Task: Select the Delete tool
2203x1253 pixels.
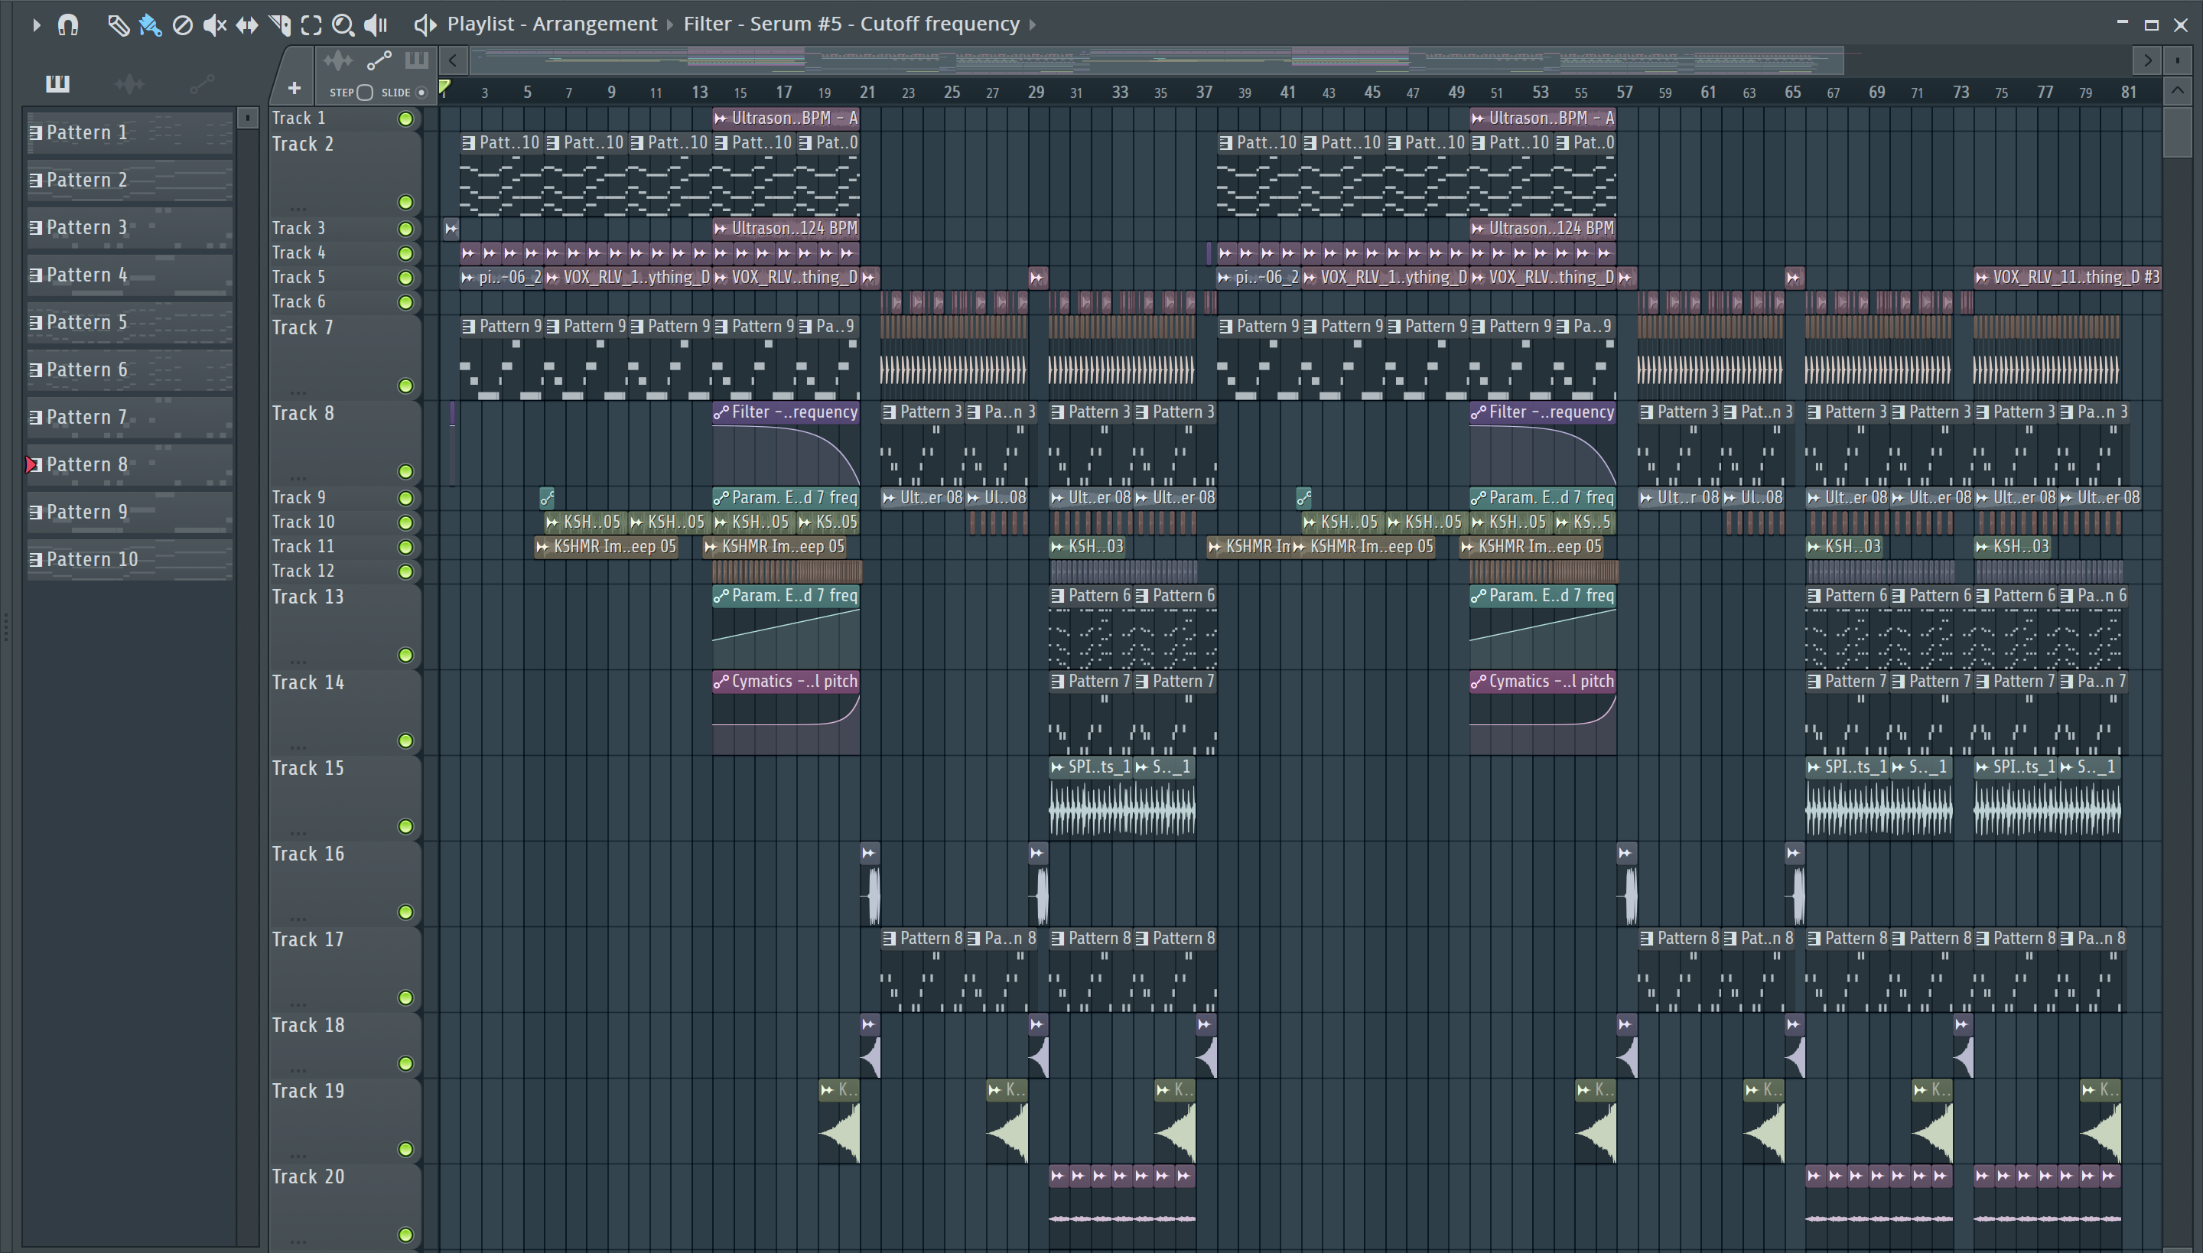Action: [x=181, y=25]
